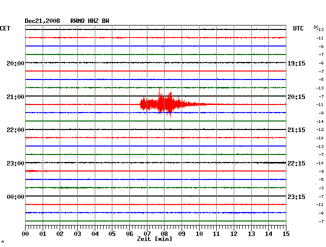Click minute tick label 00
This screenshot has width=326, height=247.
coord(26,234)
